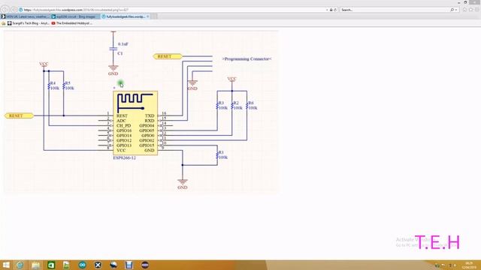Click the Programming Connector text
This screenshot has width=481, height=270.
247,58
